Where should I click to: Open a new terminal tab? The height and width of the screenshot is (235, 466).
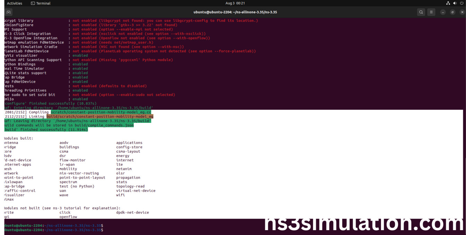[x=8, y=12]
